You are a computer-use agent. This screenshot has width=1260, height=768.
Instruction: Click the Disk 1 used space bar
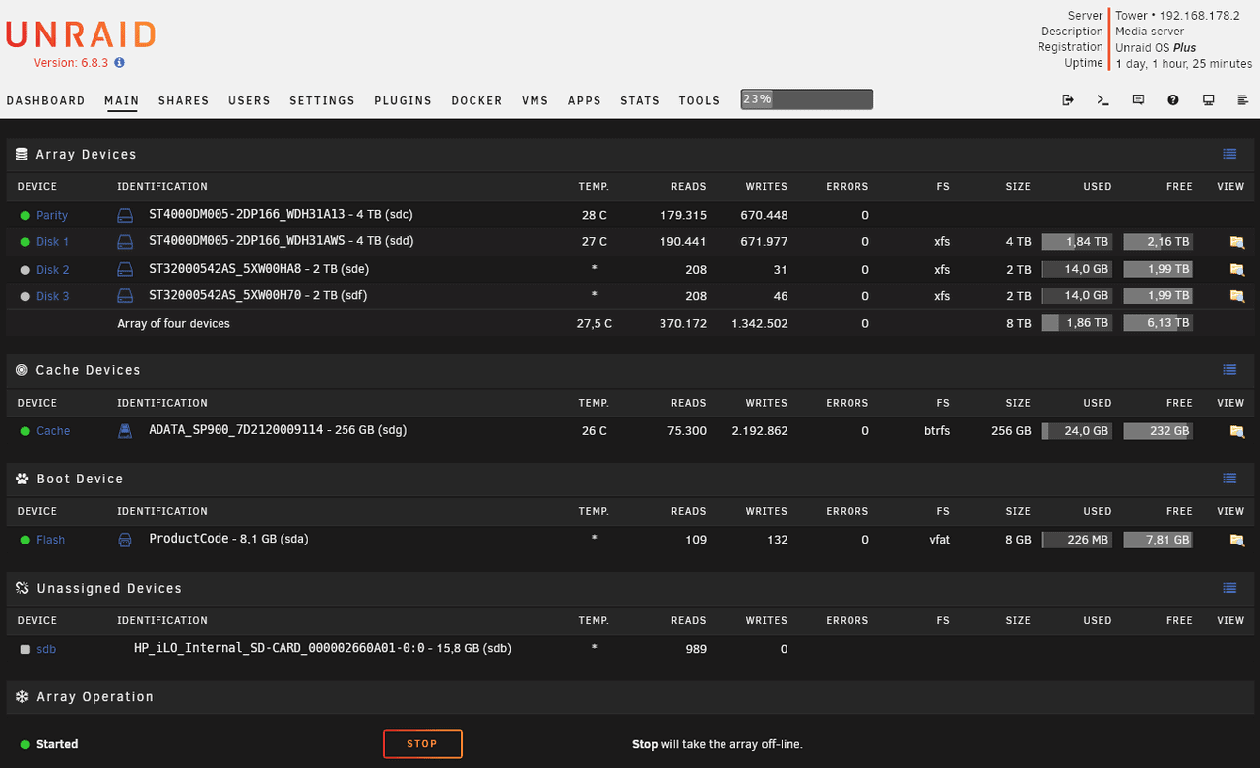[x=1077, y=242]
